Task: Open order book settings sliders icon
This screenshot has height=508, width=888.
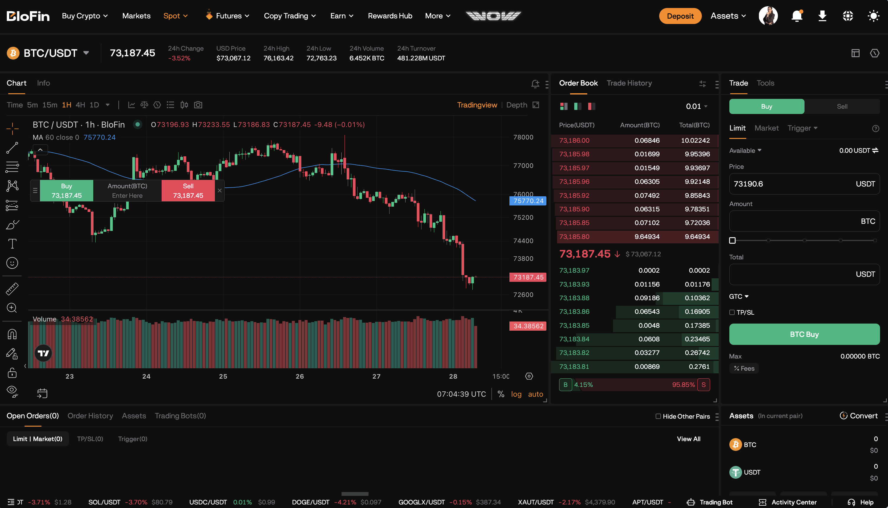Action: point(702,84)
